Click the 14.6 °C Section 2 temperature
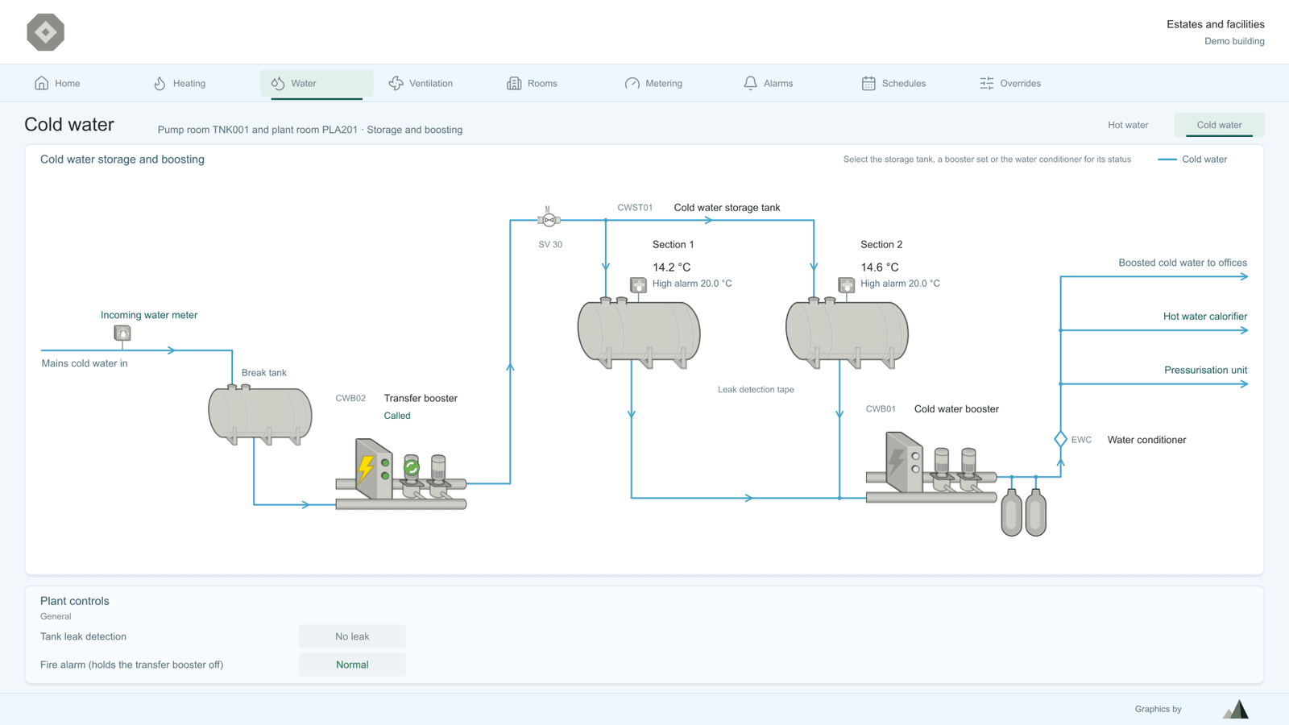 (879, 267)
